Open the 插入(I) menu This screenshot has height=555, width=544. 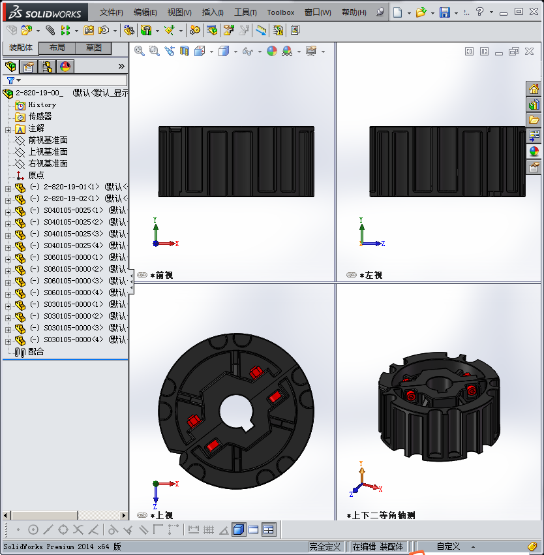213,12
